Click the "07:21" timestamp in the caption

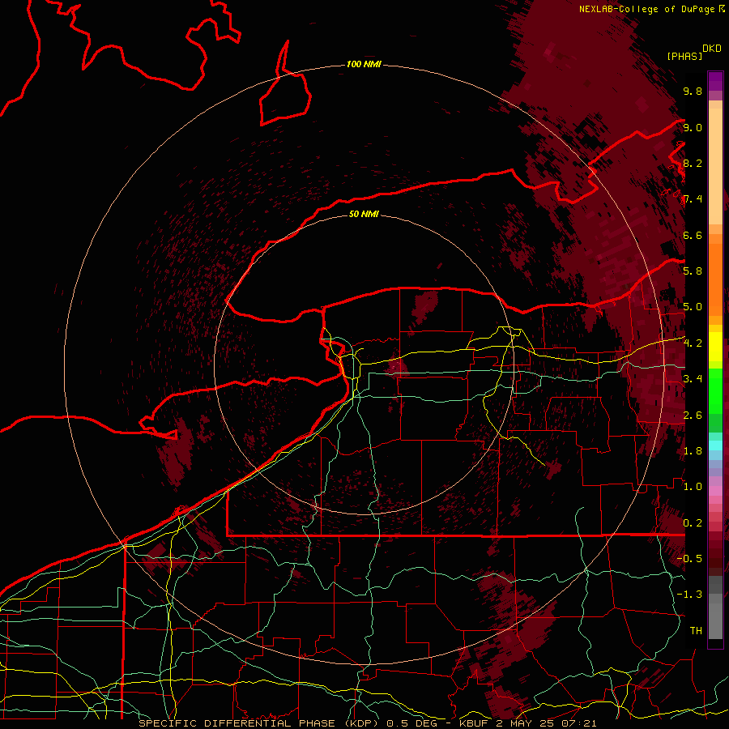(580, 723)
